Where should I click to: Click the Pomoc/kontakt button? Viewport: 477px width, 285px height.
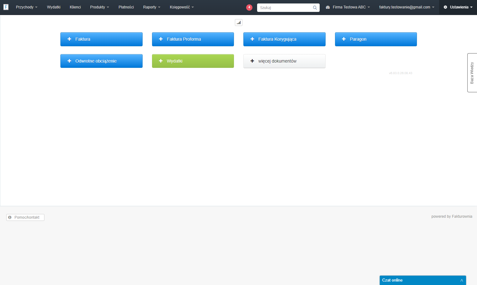pos(25,217)
